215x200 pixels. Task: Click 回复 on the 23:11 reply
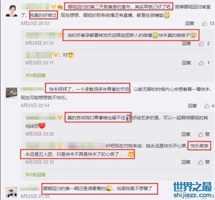pos(187,63)
